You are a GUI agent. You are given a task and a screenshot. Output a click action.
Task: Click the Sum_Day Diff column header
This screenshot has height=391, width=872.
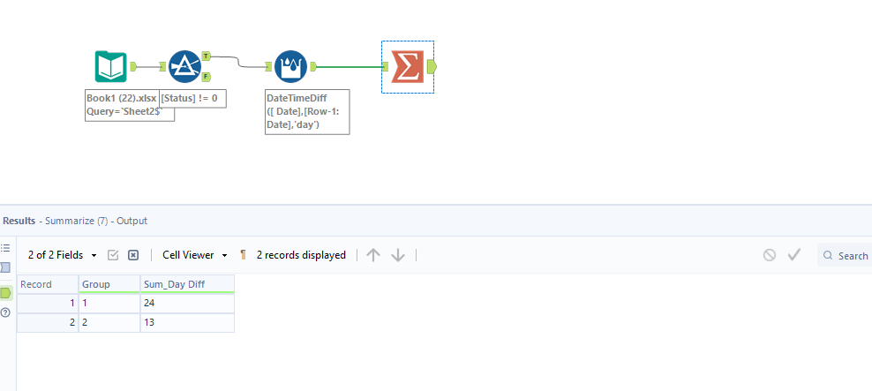187,284
